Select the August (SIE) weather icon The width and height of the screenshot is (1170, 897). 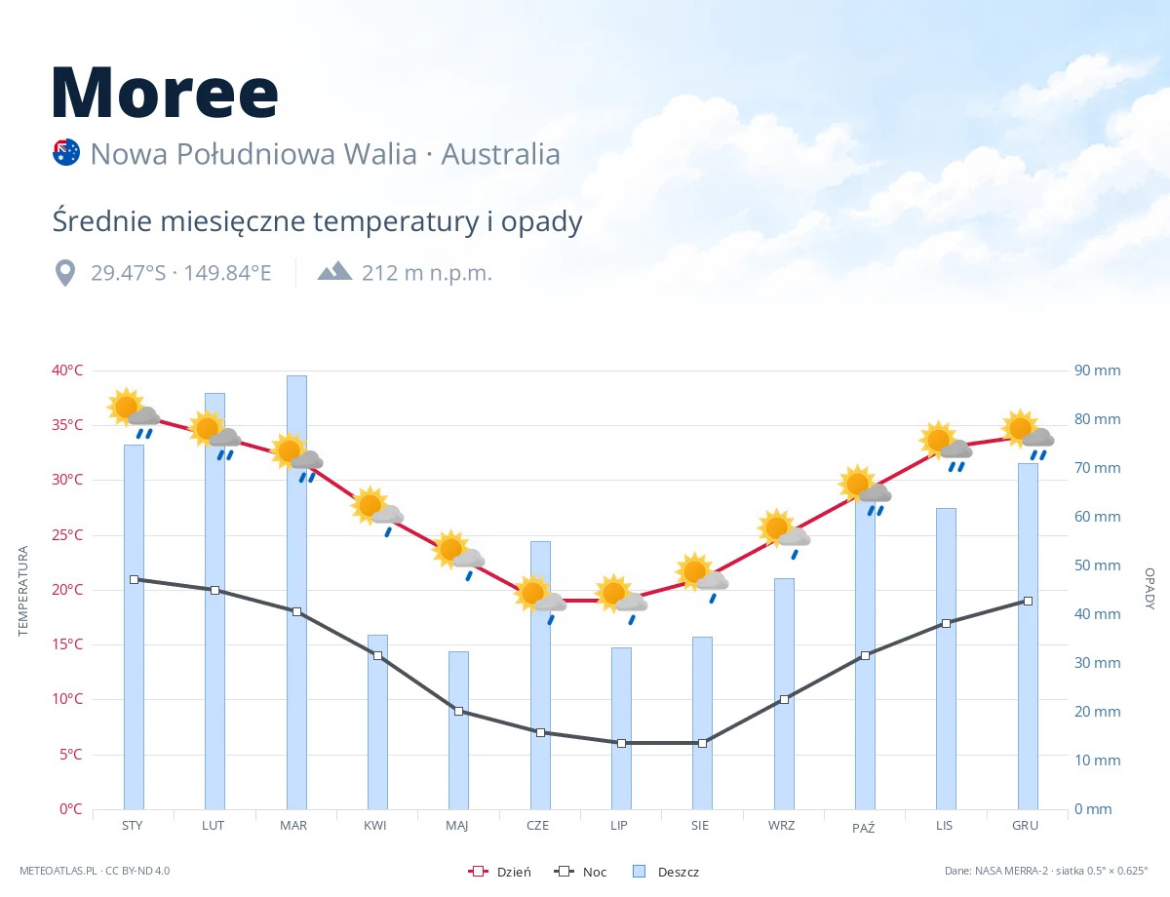tap(702, 577)
